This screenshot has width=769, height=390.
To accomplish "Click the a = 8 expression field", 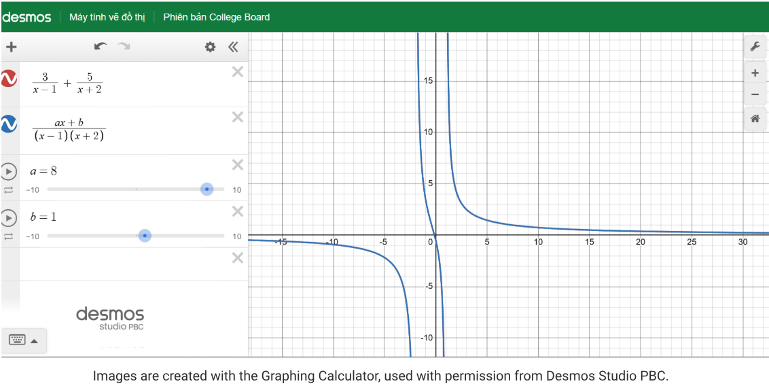I will point(45,171).
